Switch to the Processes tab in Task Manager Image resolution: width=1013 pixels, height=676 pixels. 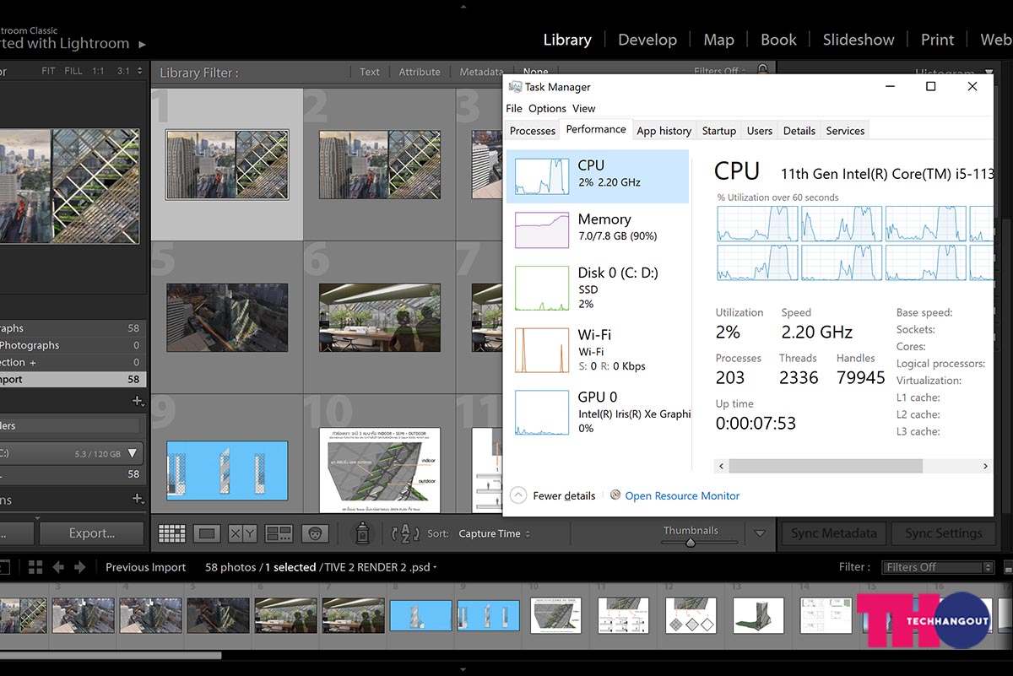click(533, 131)
